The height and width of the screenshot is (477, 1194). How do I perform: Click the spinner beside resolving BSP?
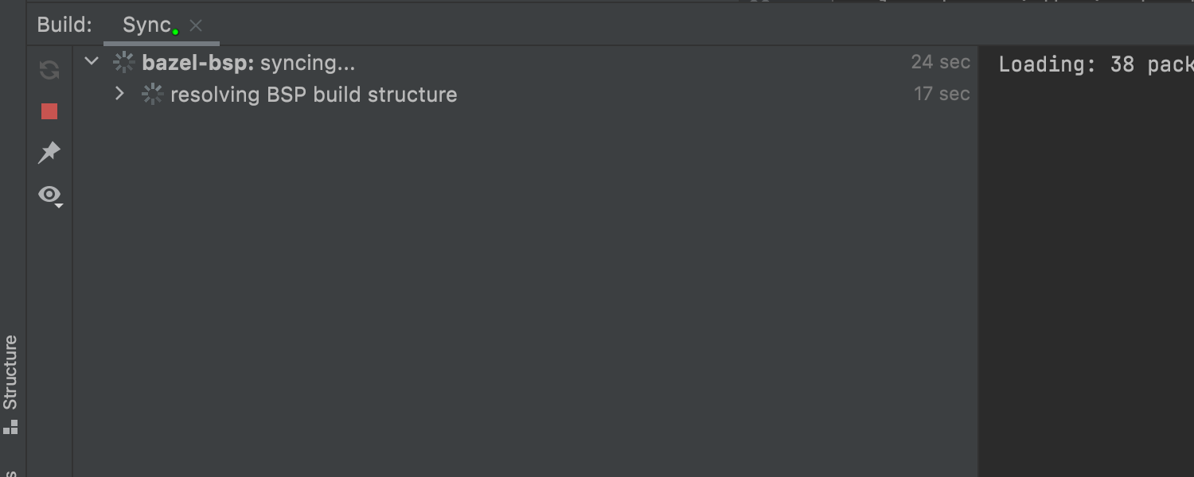pos(152,95)
